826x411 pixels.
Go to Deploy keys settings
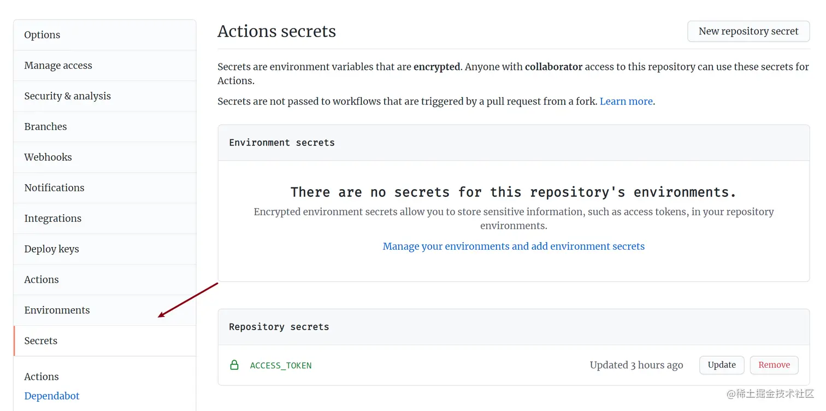click(51, 249)
